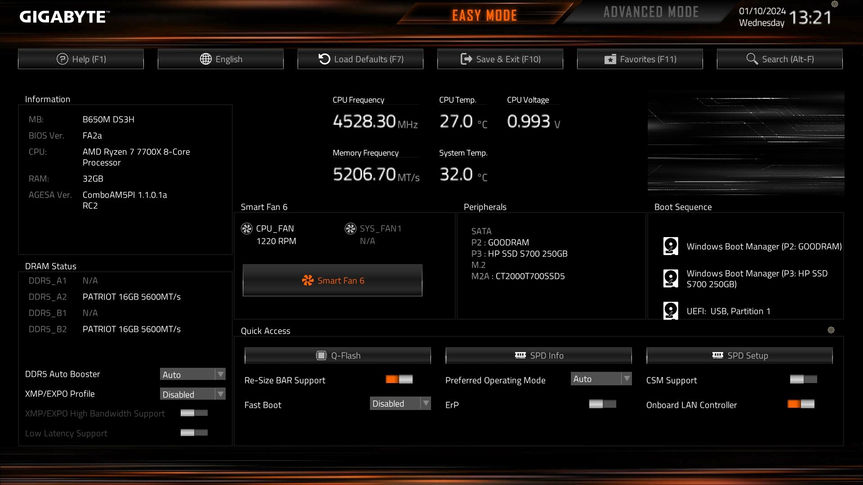Screen dimensions: 863x485
Task: Open Fast Boot dropdown
Action: point(400,404)
